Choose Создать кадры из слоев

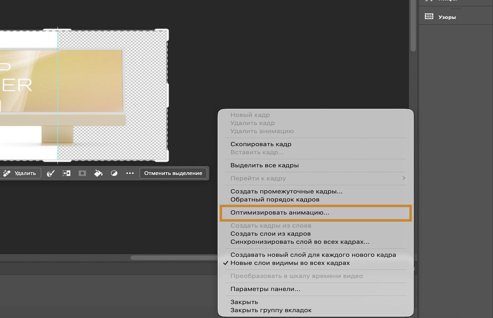[x=316, y=226]
